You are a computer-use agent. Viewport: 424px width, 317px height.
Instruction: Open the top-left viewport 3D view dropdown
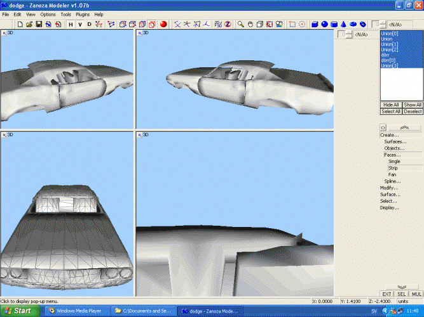click(x=4, y=32)
